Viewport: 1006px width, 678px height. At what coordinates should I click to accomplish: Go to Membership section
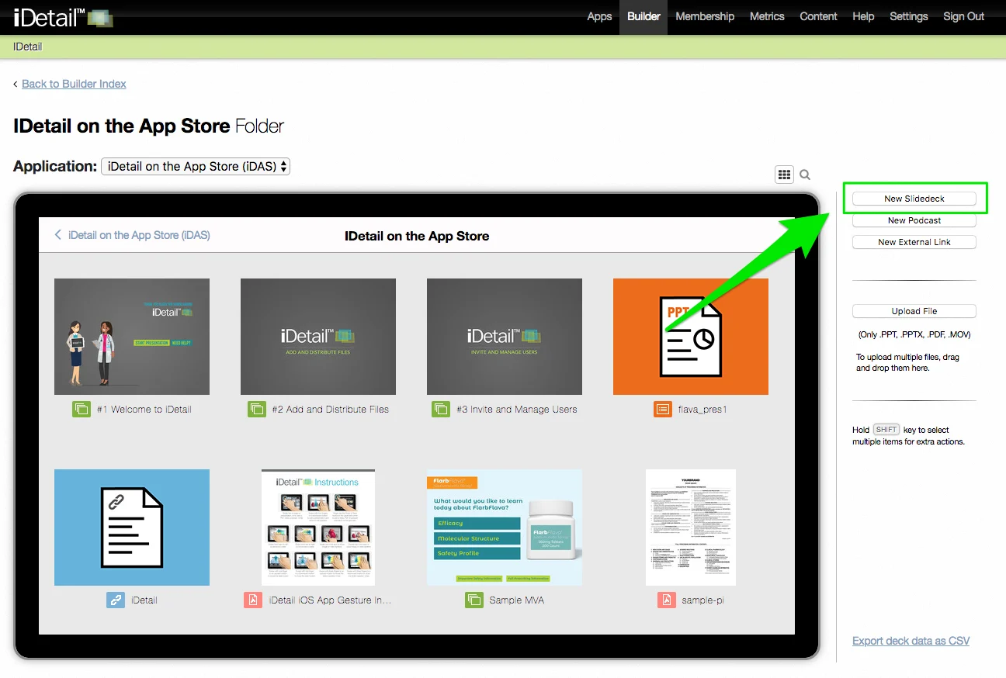point(705,16)
